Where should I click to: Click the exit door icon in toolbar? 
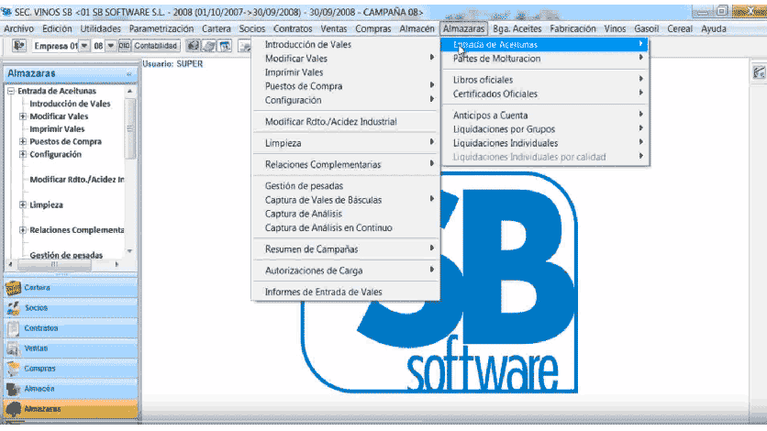pyautogui.click(x=17, y=45)
